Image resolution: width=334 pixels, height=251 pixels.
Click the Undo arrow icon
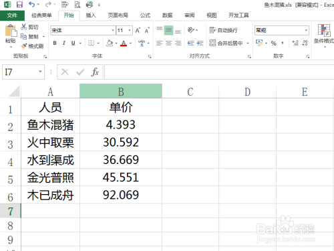[x=32, y=4]
